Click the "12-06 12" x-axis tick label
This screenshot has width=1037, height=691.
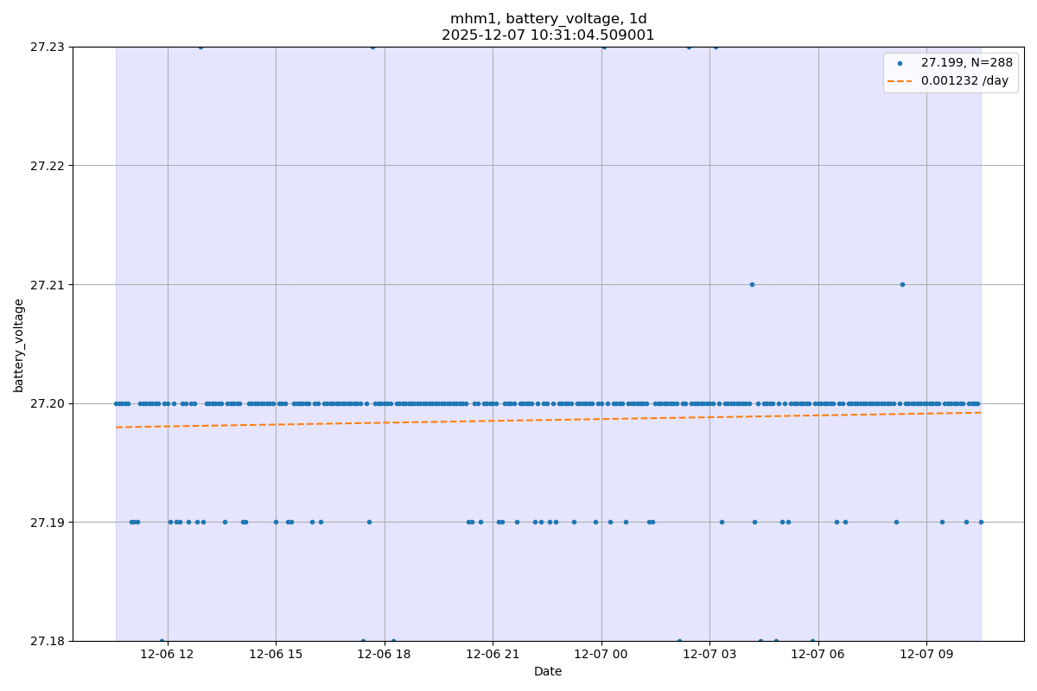pyautogui.click(x=168, y=655)
